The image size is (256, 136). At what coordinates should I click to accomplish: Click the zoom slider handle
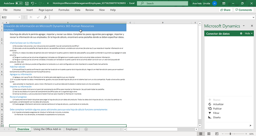[230, 134]
